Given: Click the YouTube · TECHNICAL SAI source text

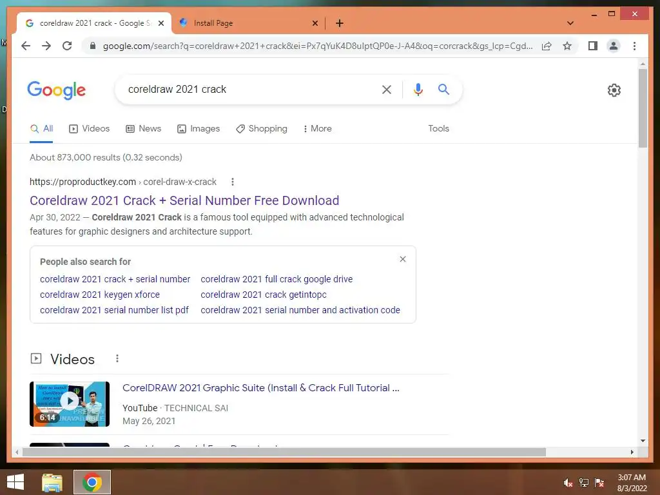Looking at the screenshot, I should click(x=175, y=408).
